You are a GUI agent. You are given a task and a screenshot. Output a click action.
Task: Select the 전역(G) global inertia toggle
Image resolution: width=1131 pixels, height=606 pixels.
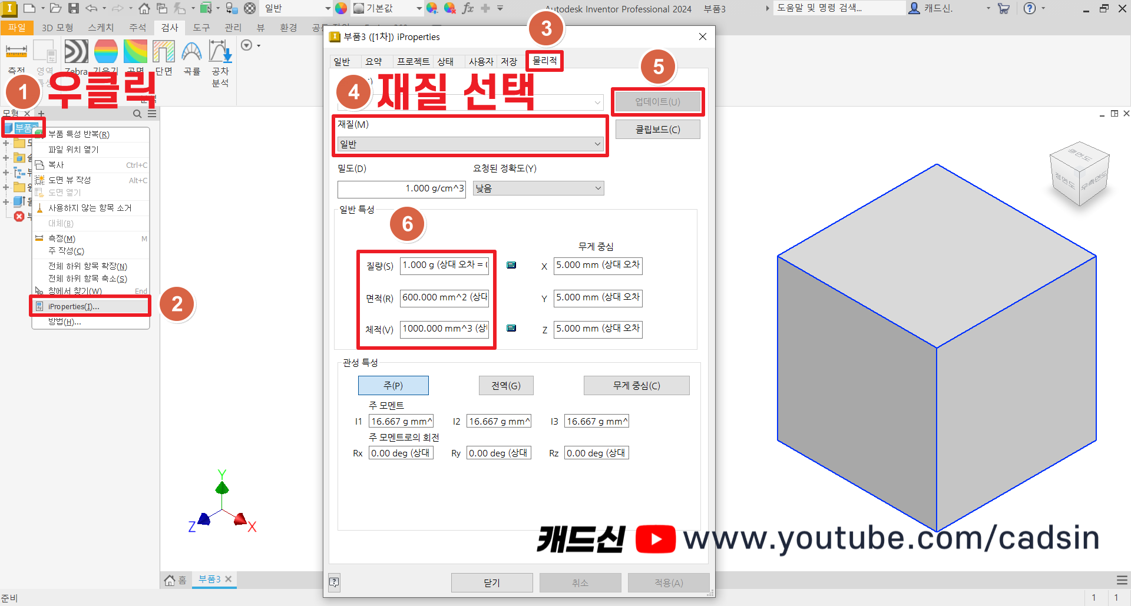click(x=506, y=386)
